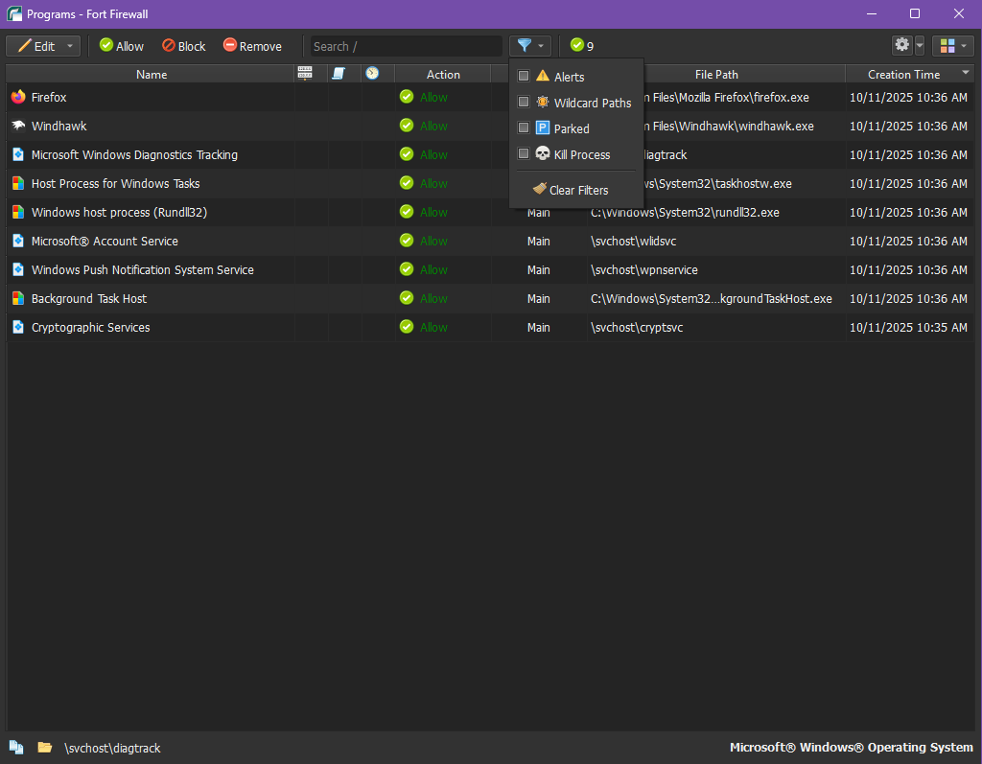Click the Clear Filters broom icon
982x764 pixels.
(x=539, y=189)
